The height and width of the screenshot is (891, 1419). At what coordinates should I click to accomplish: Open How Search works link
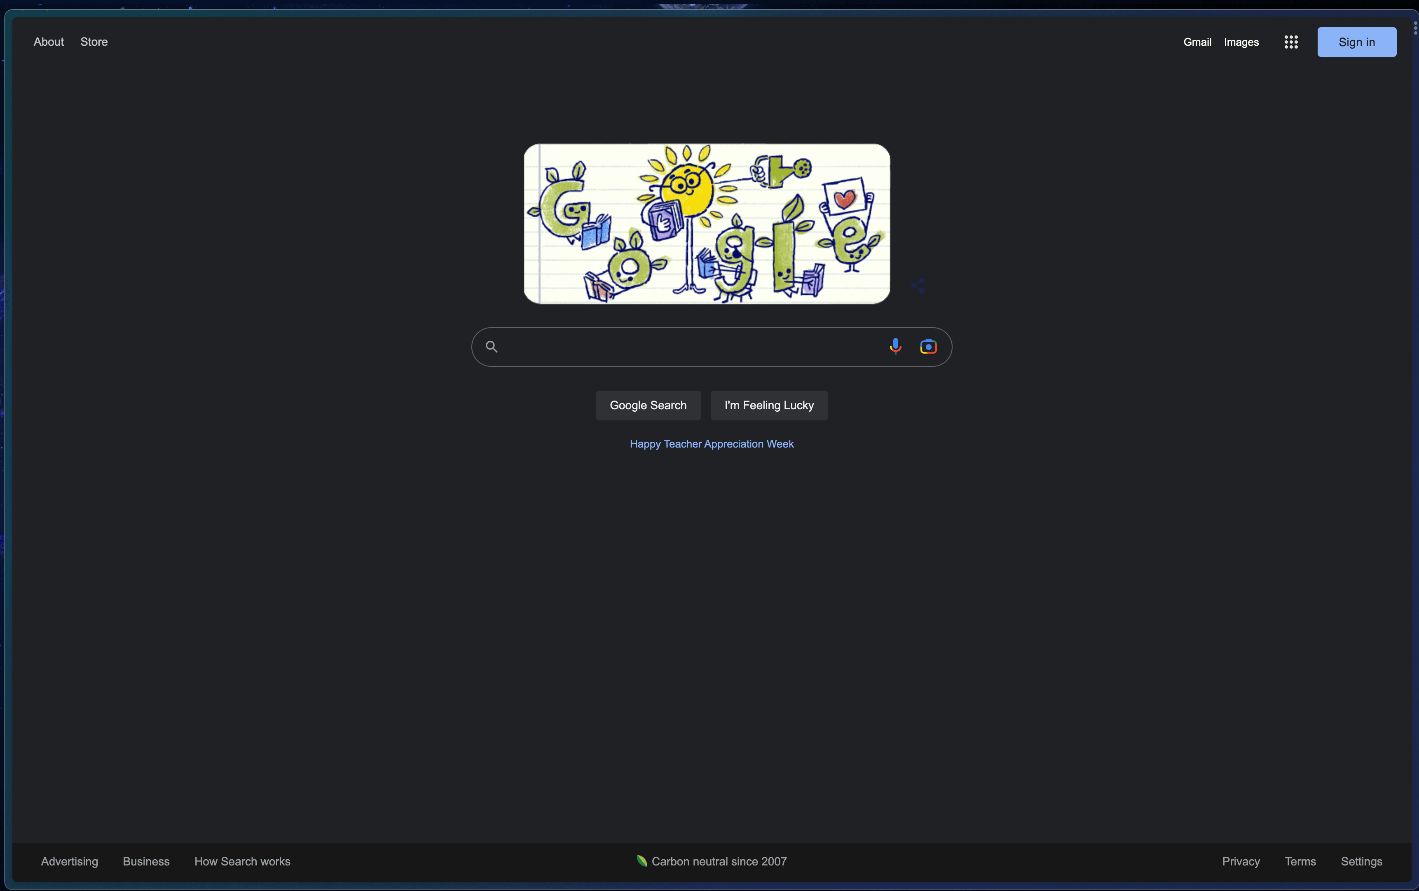[242, 861]
